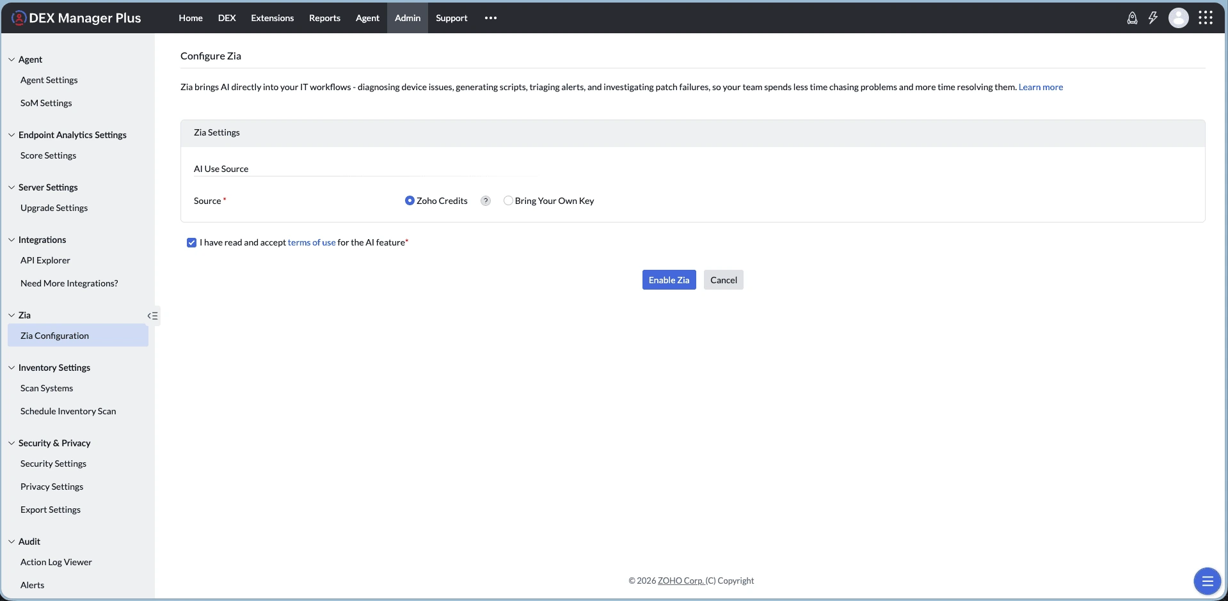Open the Reports tab
Image resolution: width=1228 pixels, height=601 pixels.
[324, 18]
